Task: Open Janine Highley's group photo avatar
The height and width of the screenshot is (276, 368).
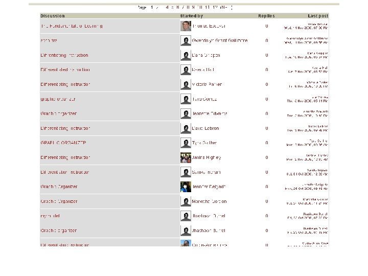Action: [186, 157]
